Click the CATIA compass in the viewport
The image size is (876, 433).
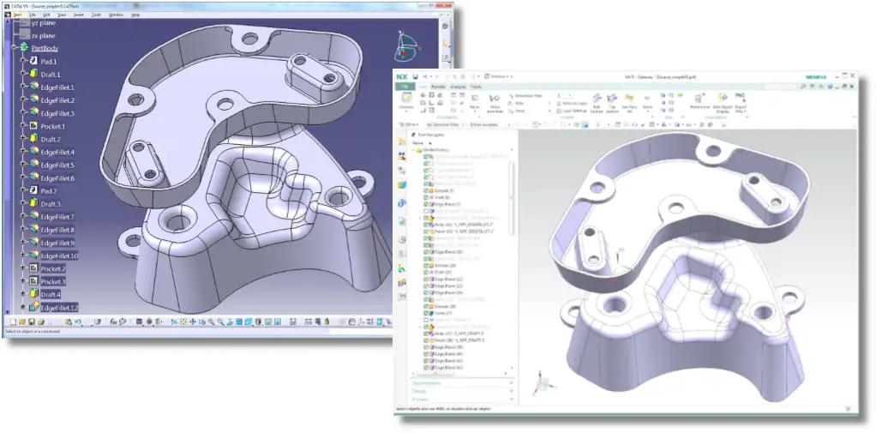click(x=405, y=45)
